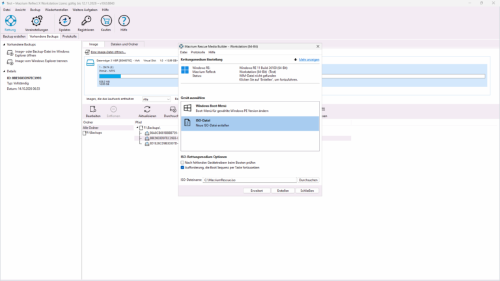Click the ISO-Datei document icon
The height and width of the screenshot is (281, 500).
pyautogui.click(x=187, y=123)
